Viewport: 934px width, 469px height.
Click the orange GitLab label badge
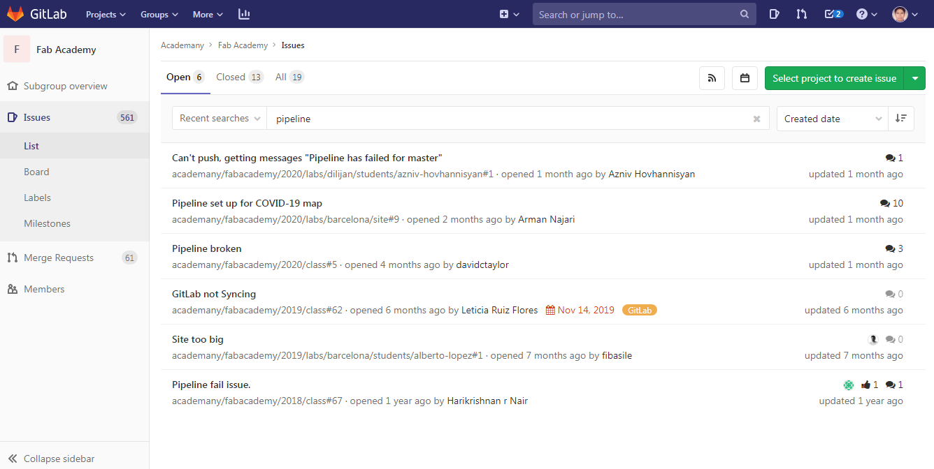[640, 310]
